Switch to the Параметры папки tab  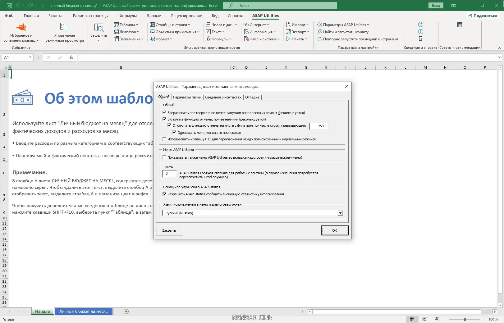click(187, 97)
